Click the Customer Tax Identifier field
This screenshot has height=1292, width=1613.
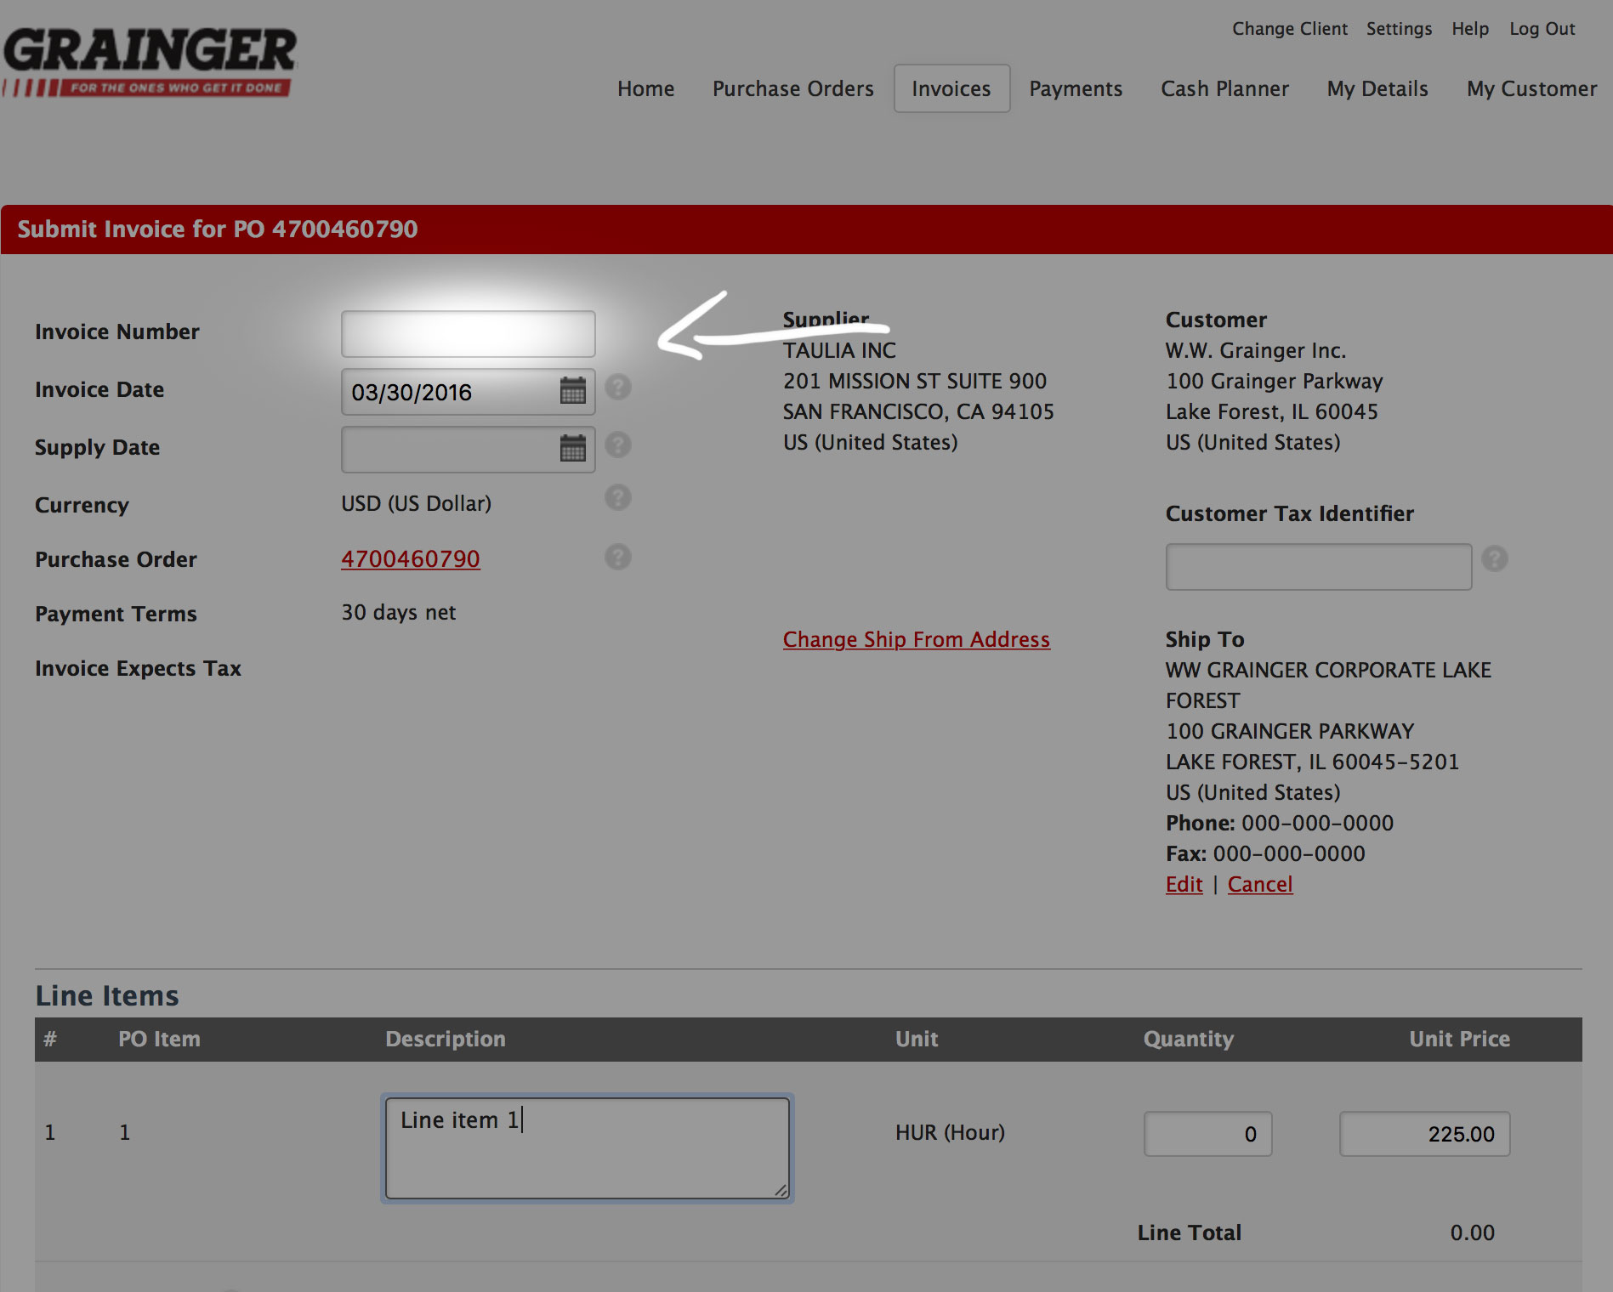click(1318, 566)
